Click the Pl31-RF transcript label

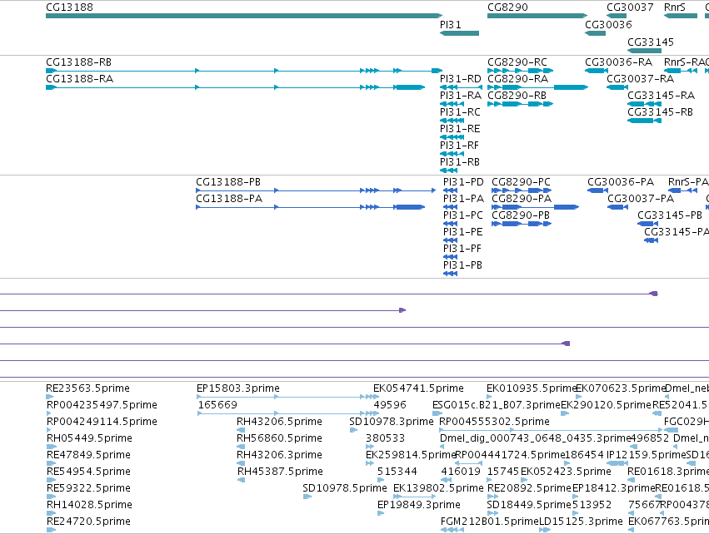(459, 146)
